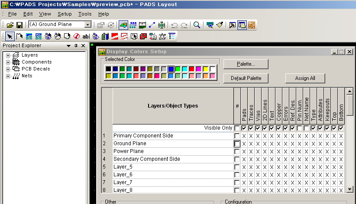Close the Project Explorer panel

[83, 46]
